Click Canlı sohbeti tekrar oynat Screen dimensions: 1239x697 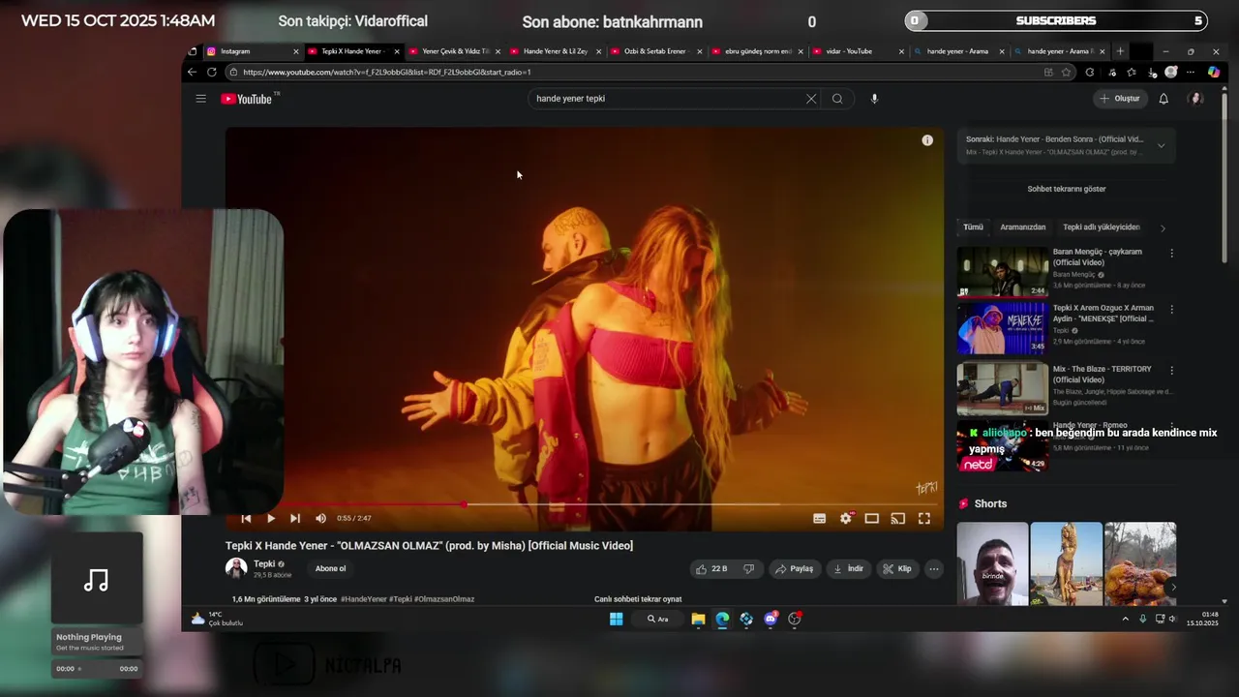coord(638,599)
